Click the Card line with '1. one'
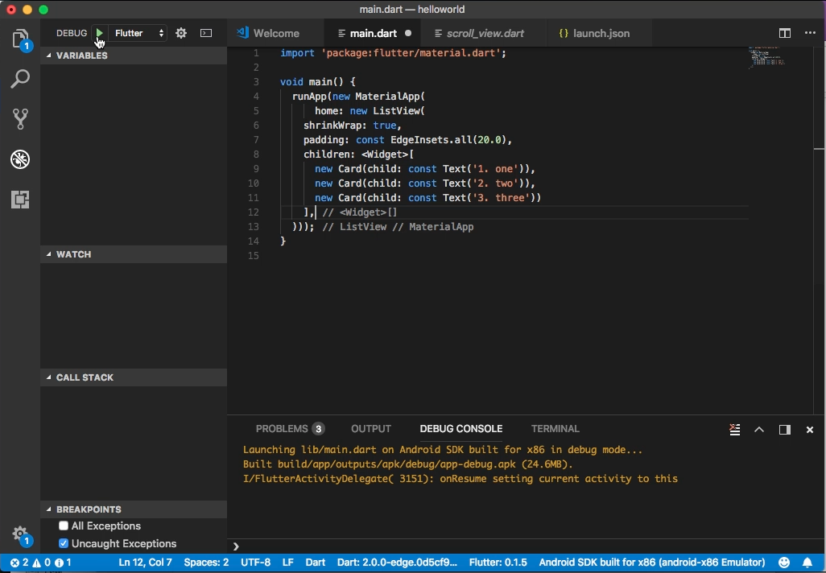This screenshot has width=826, height=573. coord(425,168)
